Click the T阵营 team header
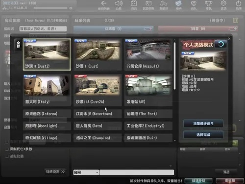The width and height of the screenshot is (245, 184). click(198, 29)
